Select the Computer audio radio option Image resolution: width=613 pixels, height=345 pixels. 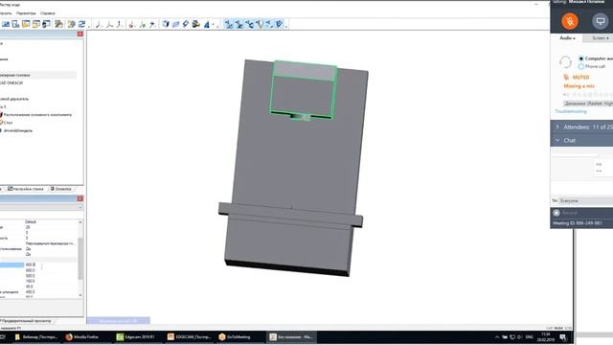581,58
